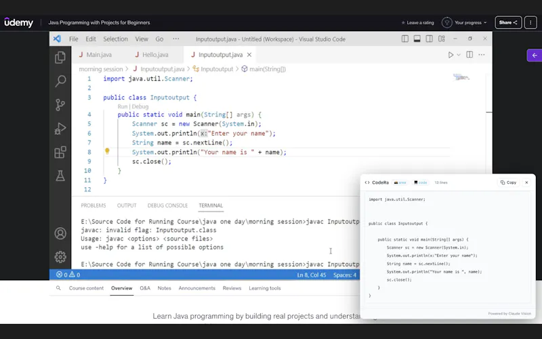
Task: Select the Overview tab
Action: pyautogui.click(x=122, y=288)
